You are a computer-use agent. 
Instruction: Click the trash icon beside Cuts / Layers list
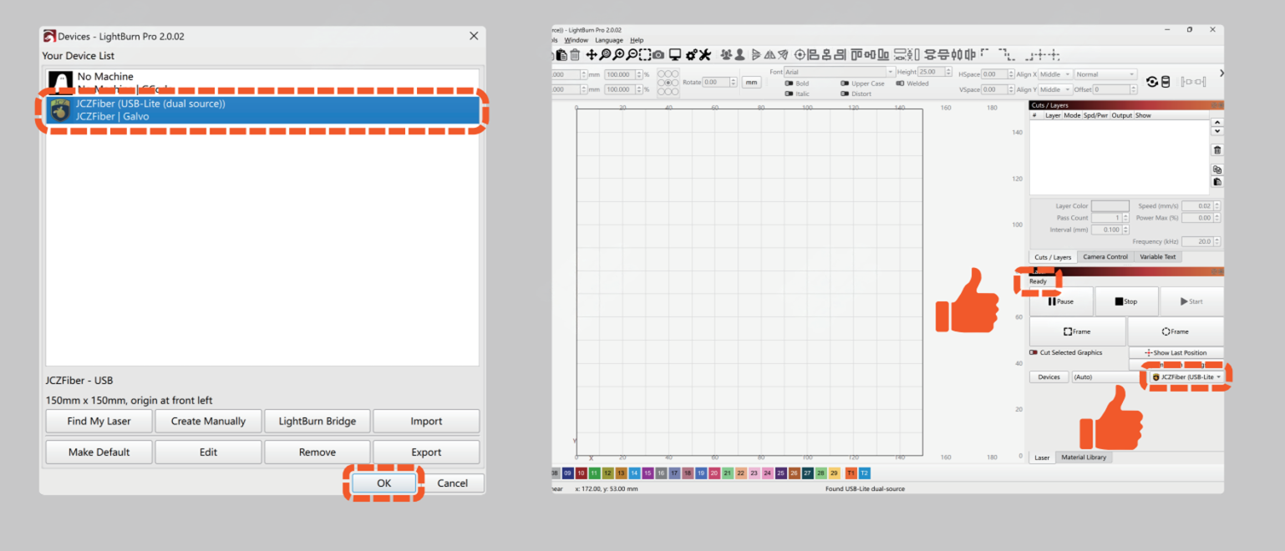click(1216, 150)
